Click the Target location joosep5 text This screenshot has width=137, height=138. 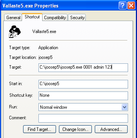click(x=46, y=57)
